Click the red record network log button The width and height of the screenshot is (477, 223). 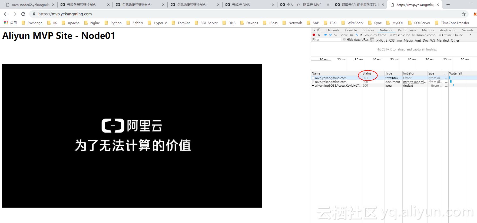click(x=314, y=35)
